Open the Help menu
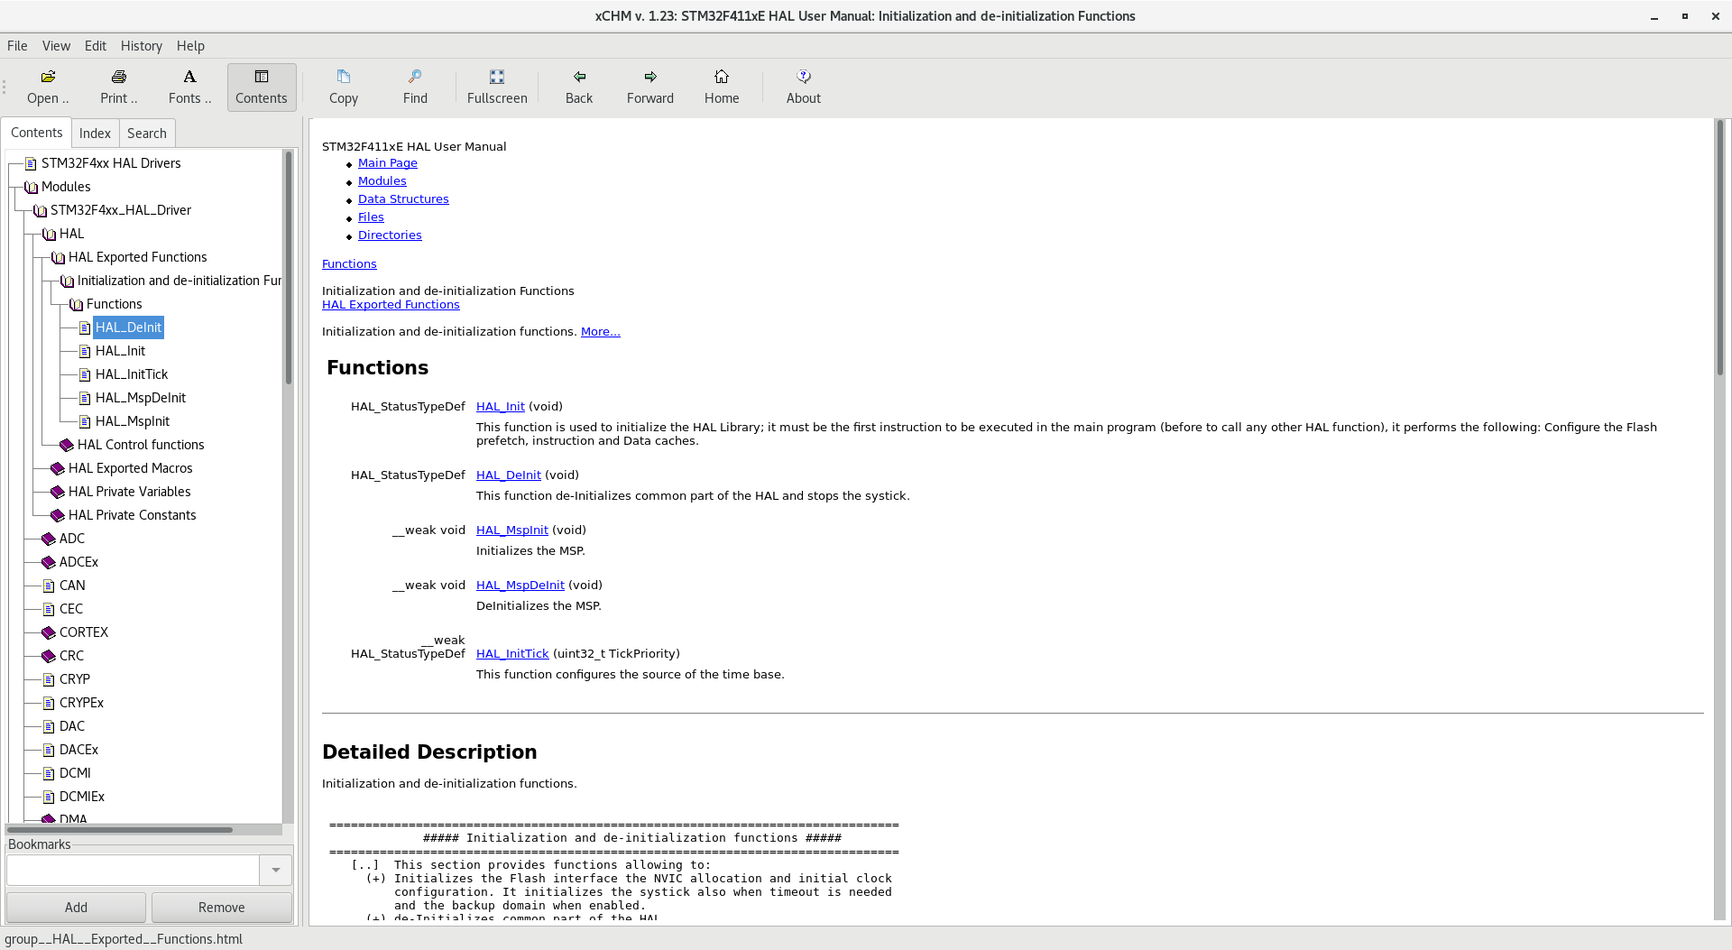The width and height of the screenshot is (1732, 950). (190, 46)
